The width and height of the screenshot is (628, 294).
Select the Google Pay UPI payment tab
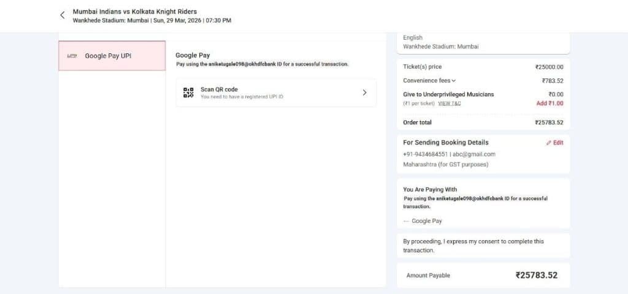(112, 56)
